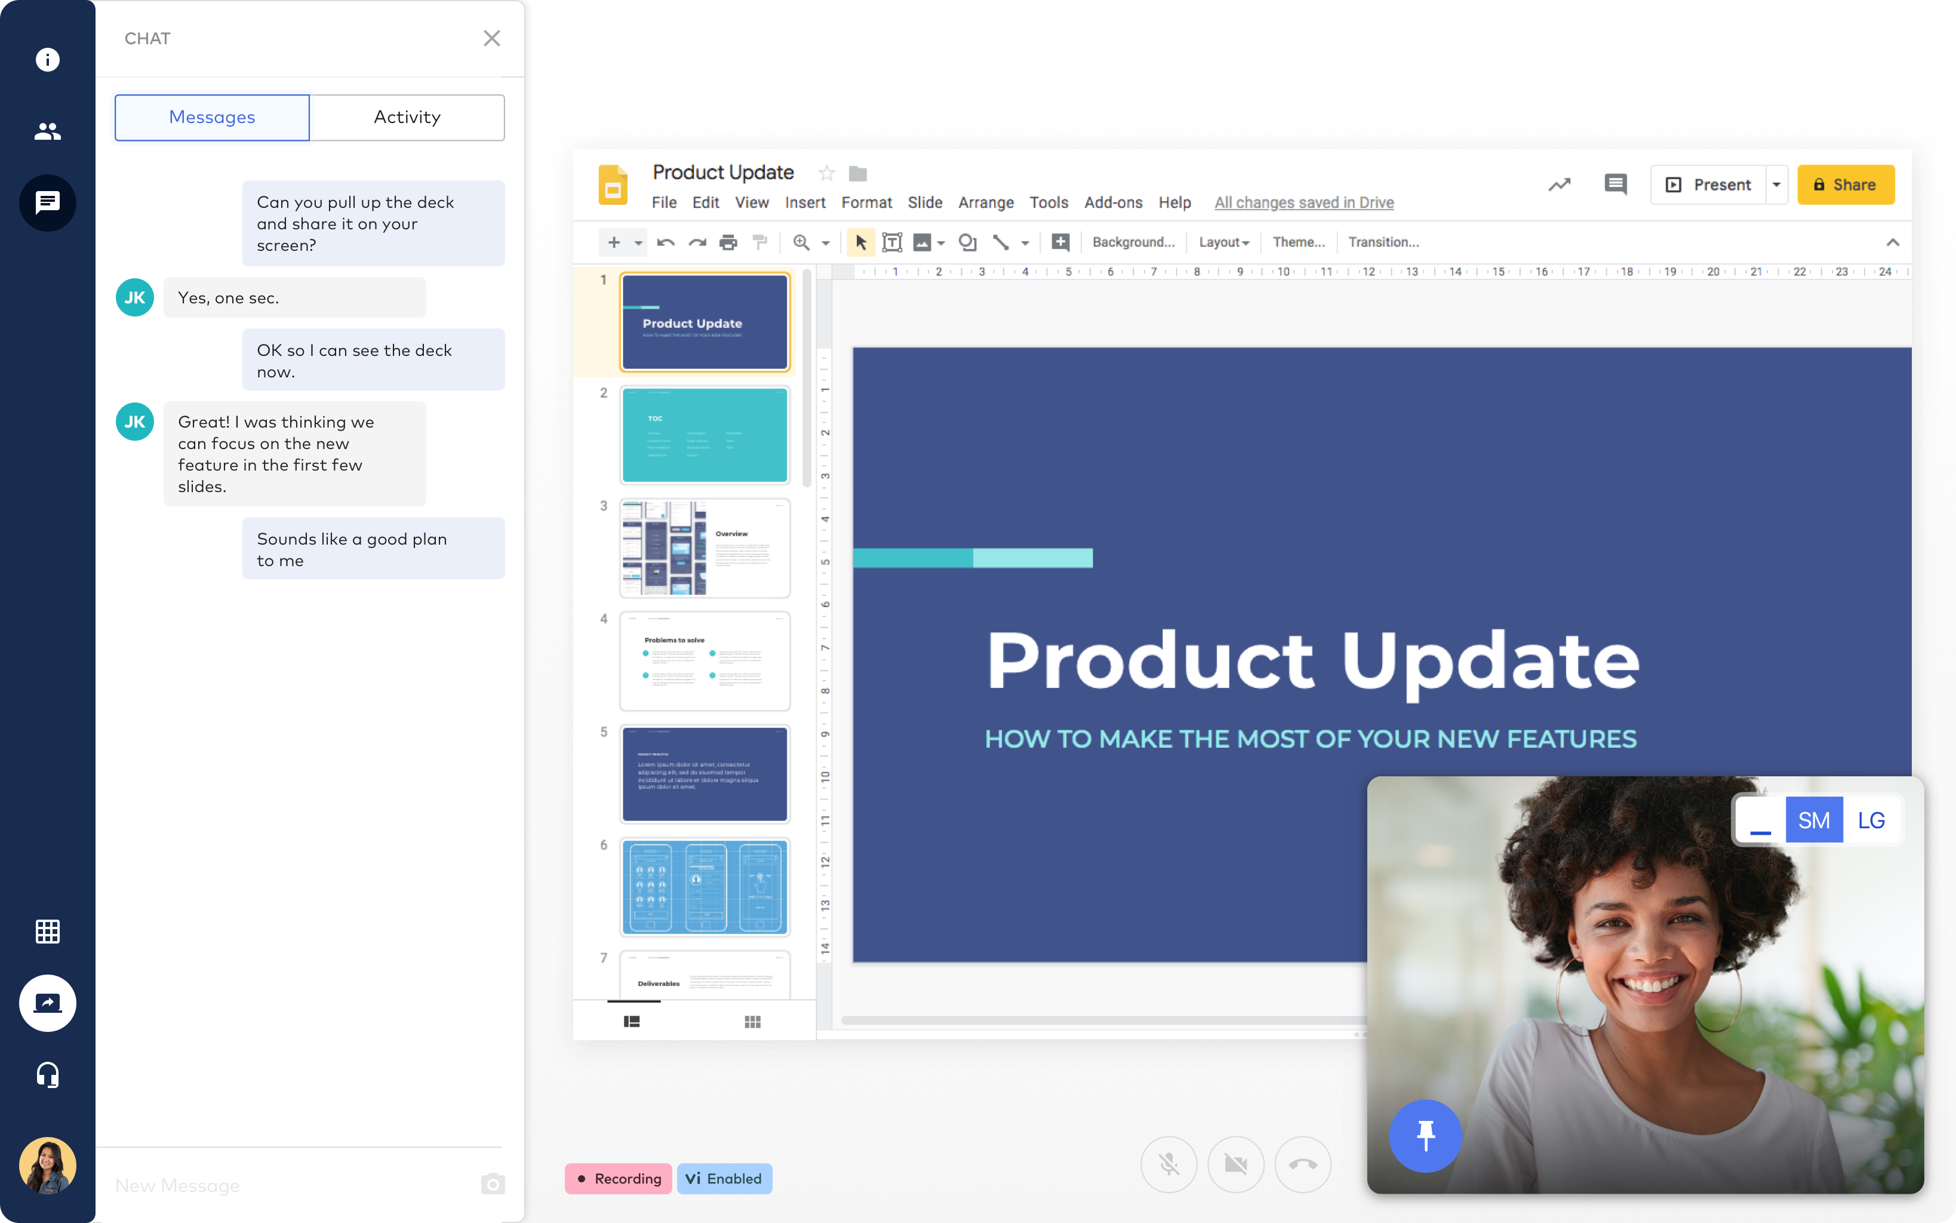Open the Format menu

click(x=867, y=202)
